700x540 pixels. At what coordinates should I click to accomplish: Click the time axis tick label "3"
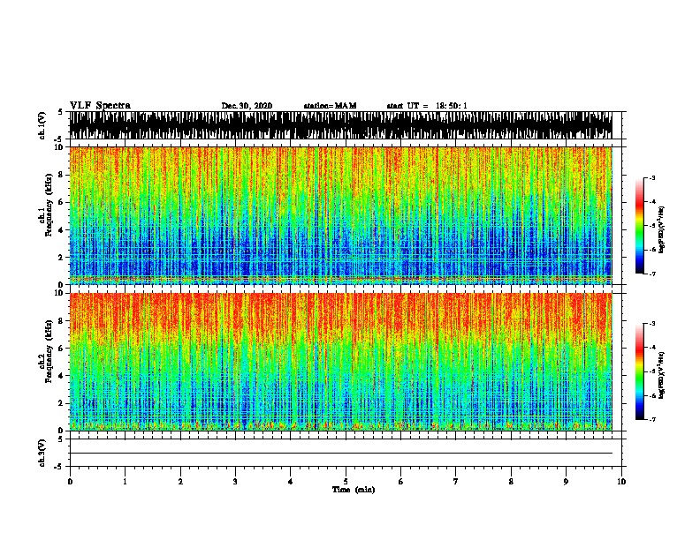[x=235, y=482]
